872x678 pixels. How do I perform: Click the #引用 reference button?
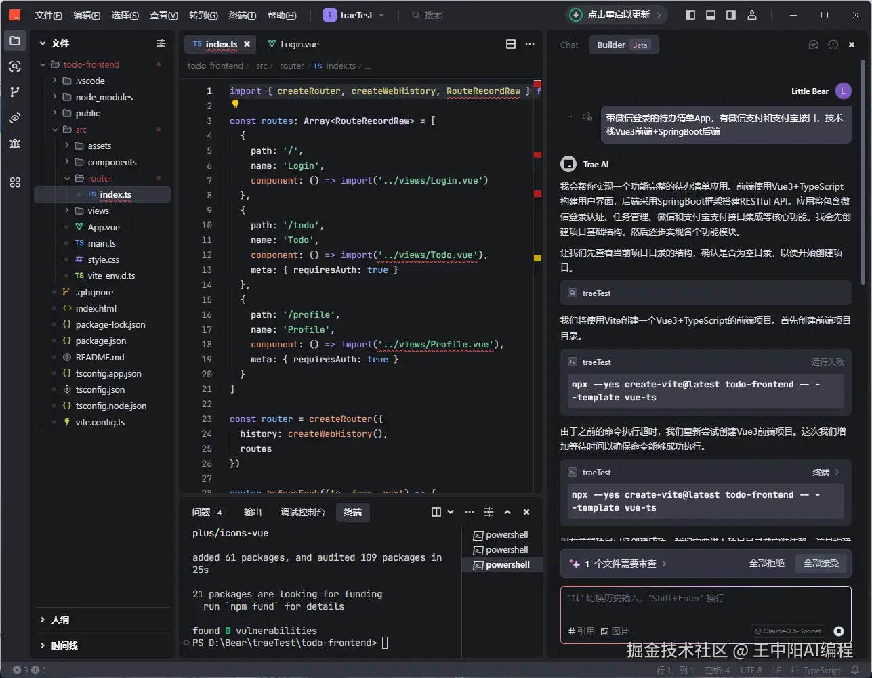pos(581,631)
